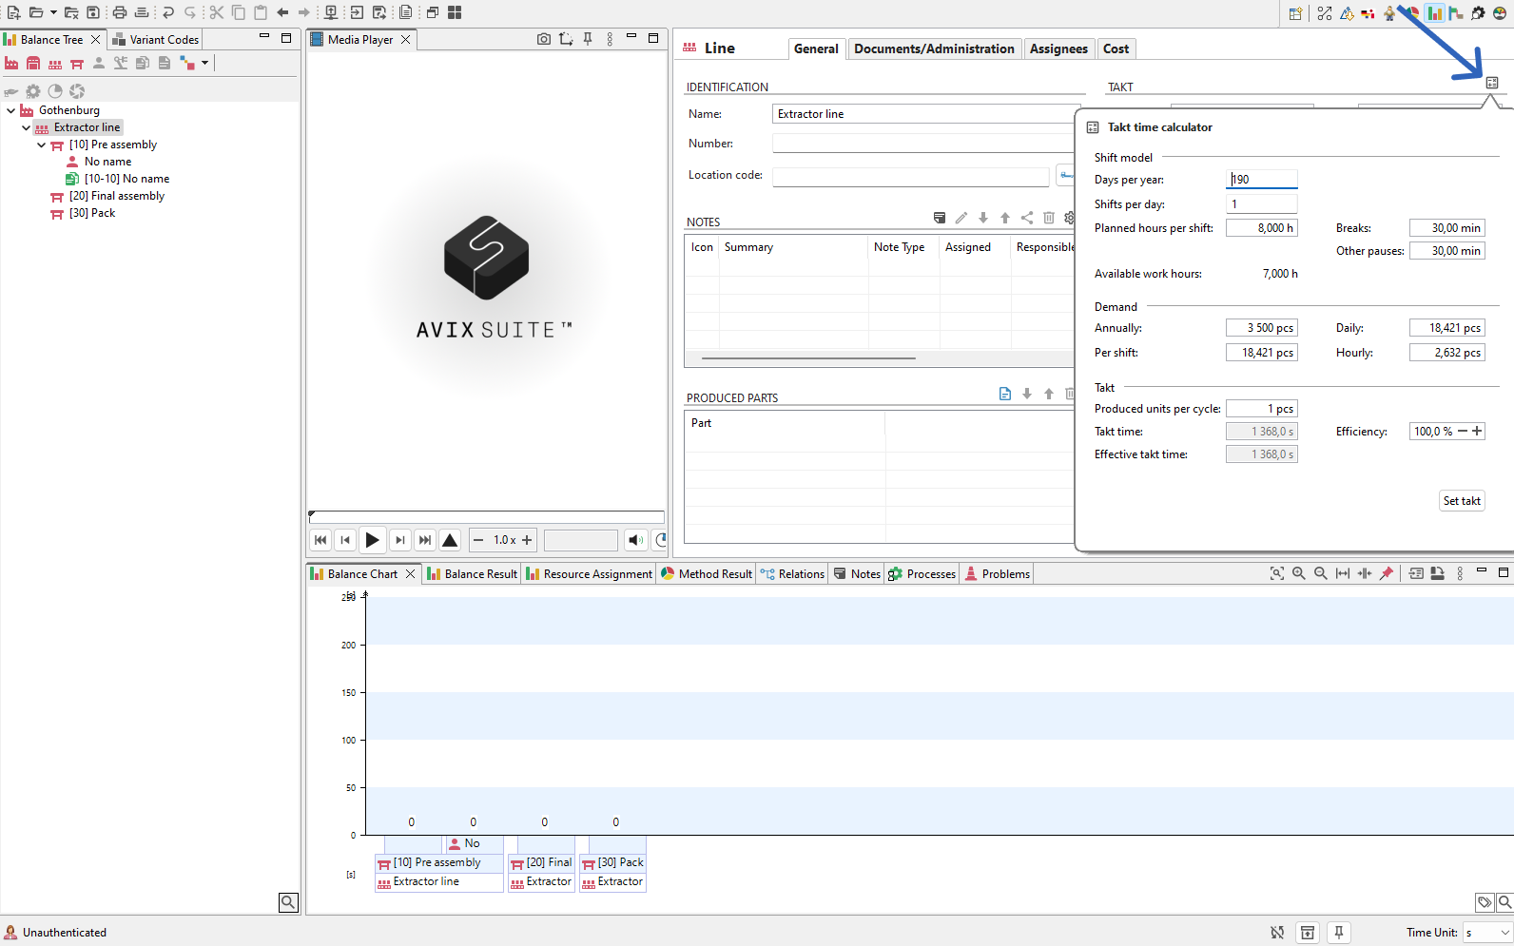Collapse the Gothenburg tree node
1514x946 pixels.
tap(11, 110)
